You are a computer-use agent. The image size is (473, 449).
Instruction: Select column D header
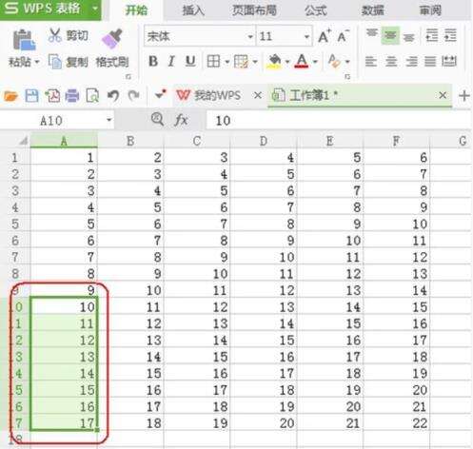pos(264,141)
